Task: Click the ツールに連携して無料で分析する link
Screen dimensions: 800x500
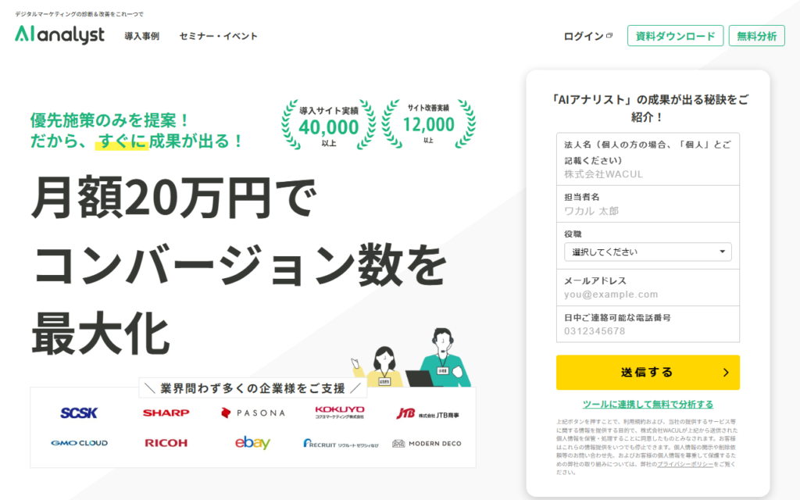Action: [648, 404]
